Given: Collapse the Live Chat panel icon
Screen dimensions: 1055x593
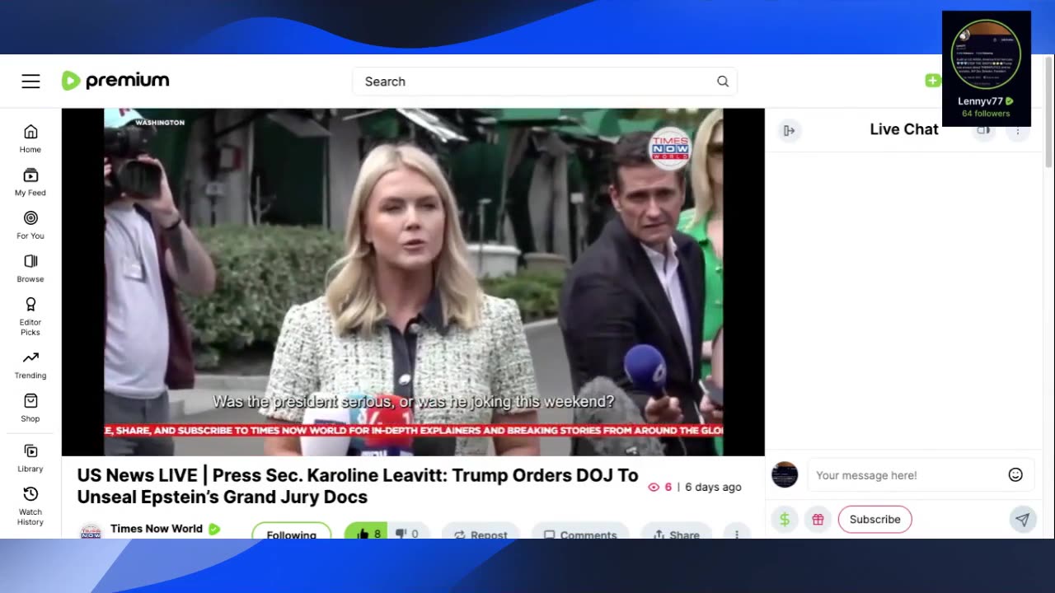Looking at the screenshot, I should [x=789, y=130].
